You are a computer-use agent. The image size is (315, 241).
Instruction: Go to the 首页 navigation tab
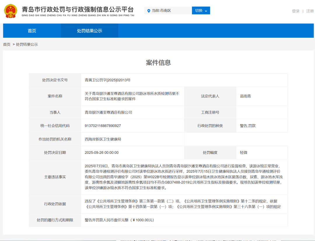[x=32, y=31]
